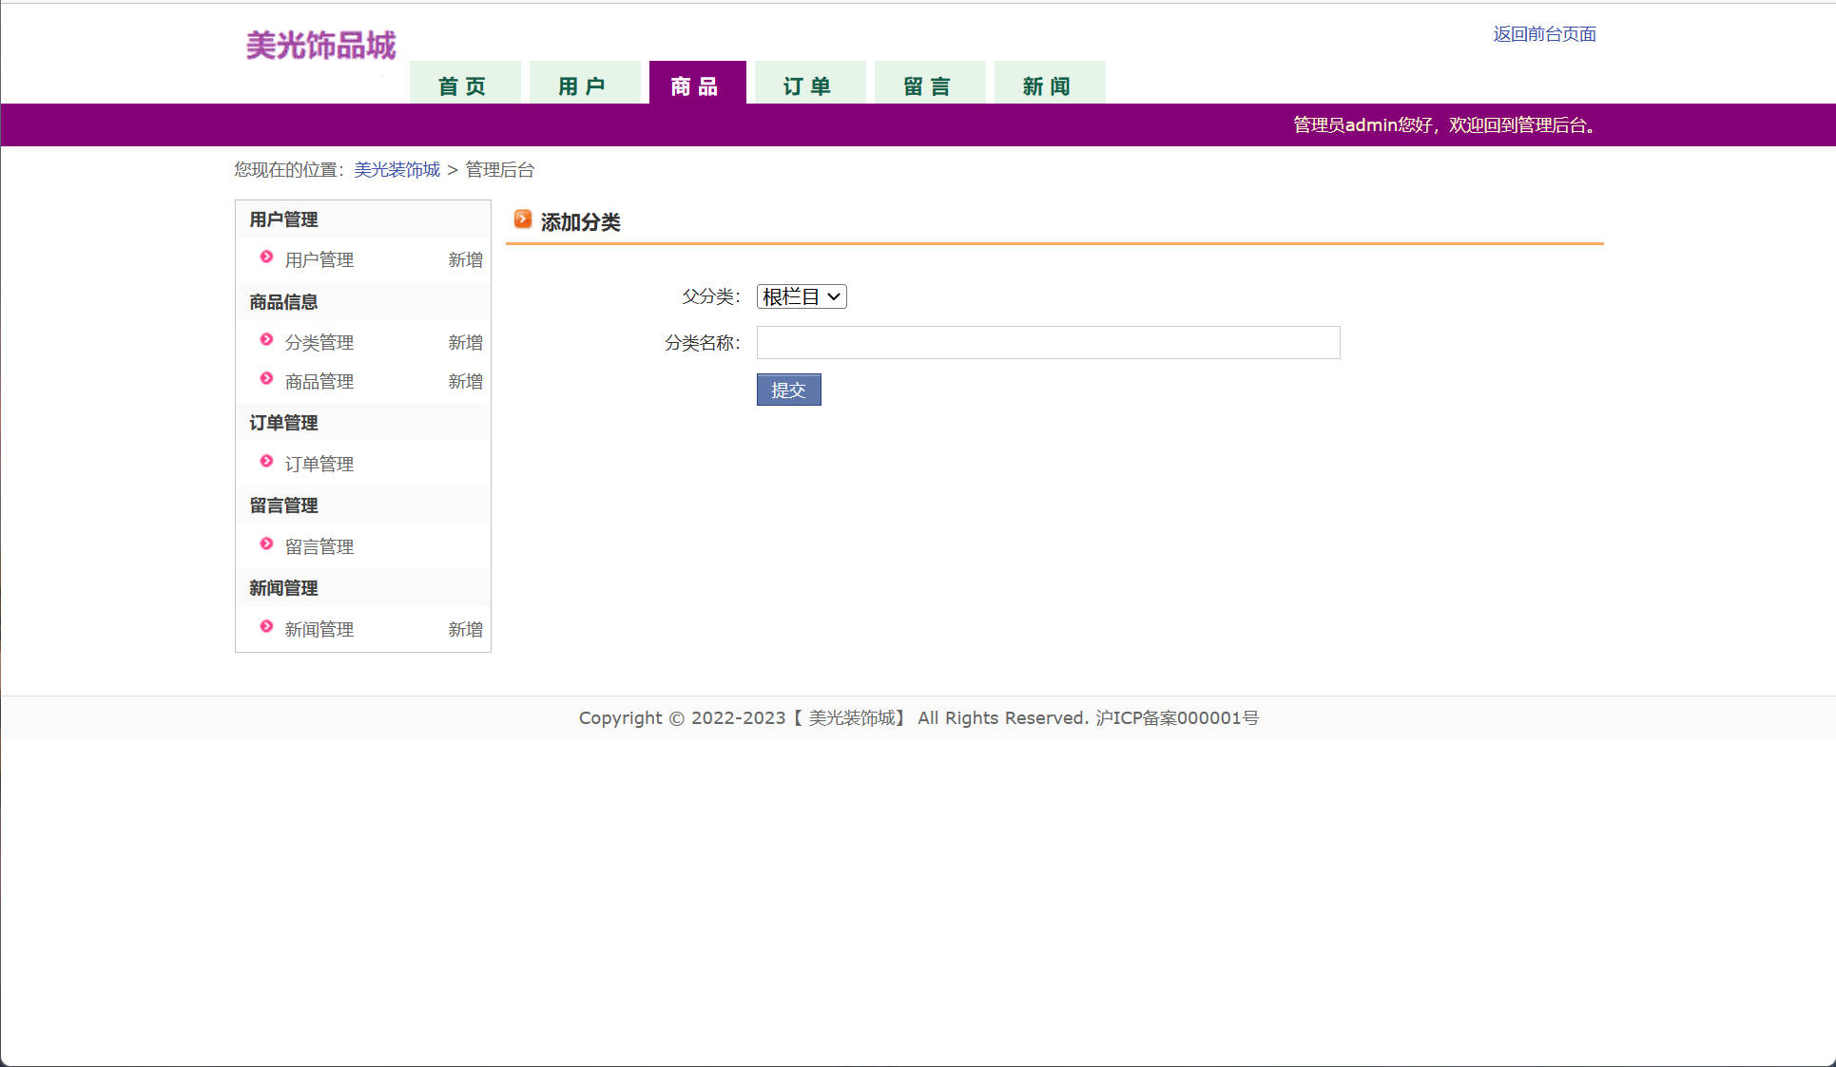Image resolution: width=1836 pixels, height=1067 pixels.
Task: Open the 新闻 navigation tab
Action: (1049, 86)
